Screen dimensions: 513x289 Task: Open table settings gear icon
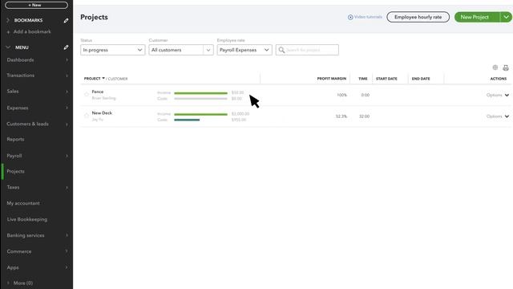pos(495,67)
